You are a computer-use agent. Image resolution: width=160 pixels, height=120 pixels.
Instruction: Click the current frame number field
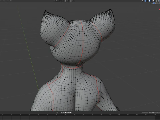coord(145,113)
